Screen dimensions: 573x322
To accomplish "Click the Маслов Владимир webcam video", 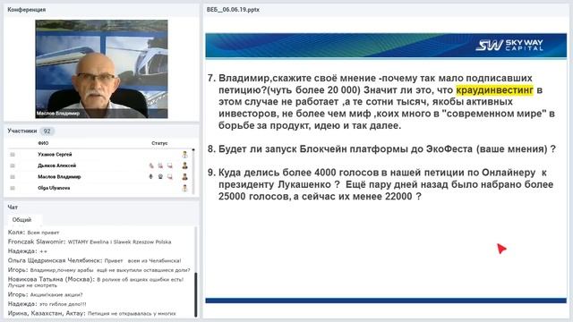I will coord(101,69).
